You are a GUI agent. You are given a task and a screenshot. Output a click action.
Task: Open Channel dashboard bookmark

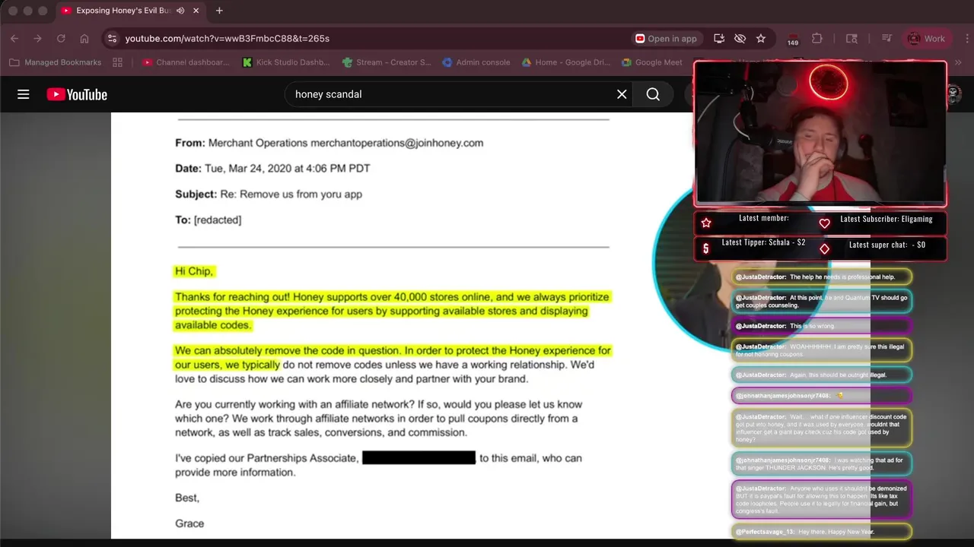[186, 62]
